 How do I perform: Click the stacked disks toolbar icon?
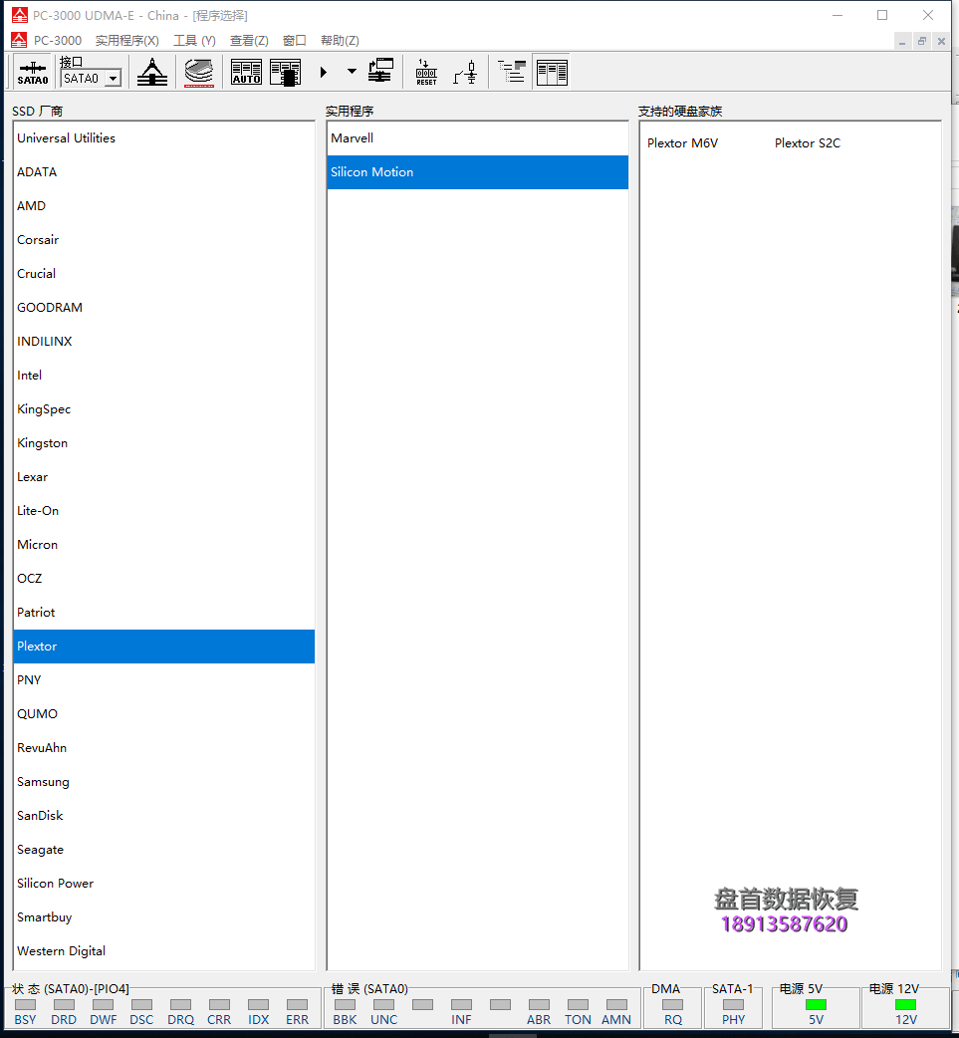coord(198,72)
